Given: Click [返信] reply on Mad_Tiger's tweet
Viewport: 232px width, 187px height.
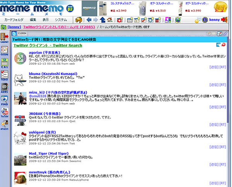Looking at the screenshot, I should (214, 164).
